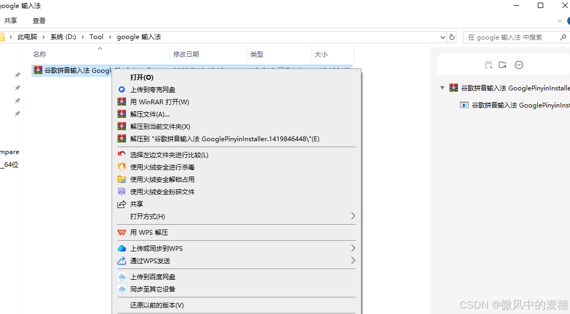Click google 输入法 breadcrumb segment

[139, 36]
